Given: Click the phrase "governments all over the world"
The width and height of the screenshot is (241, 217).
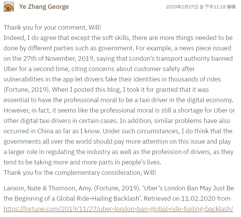Looking at the screenshot, I should (47, 142).
